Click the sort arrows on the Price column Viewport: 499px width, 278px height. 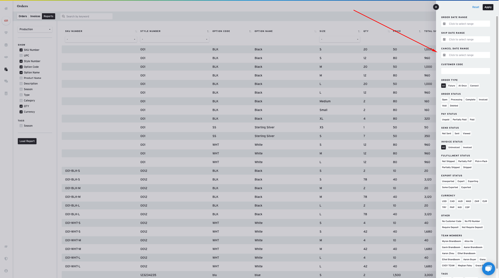[420, 31]
